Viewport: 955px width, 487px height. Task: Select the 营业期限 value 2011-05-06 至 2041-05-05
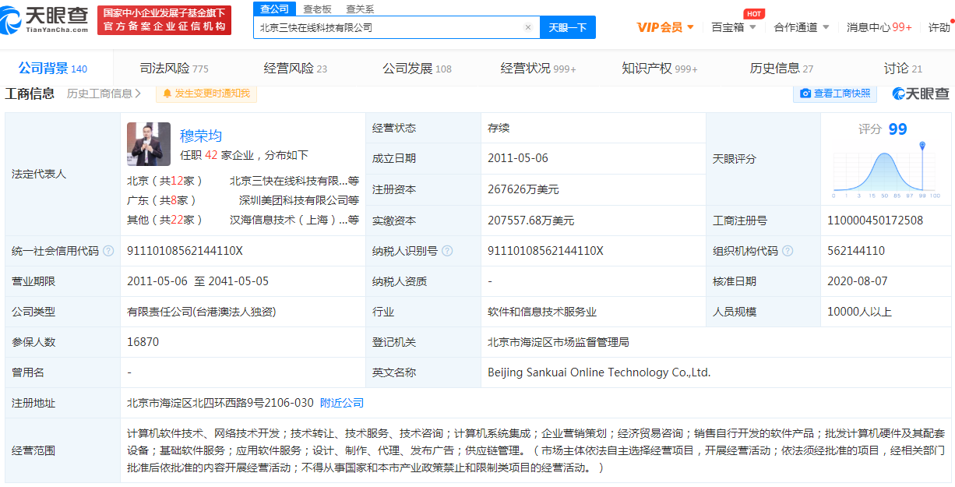coord(198,281)
